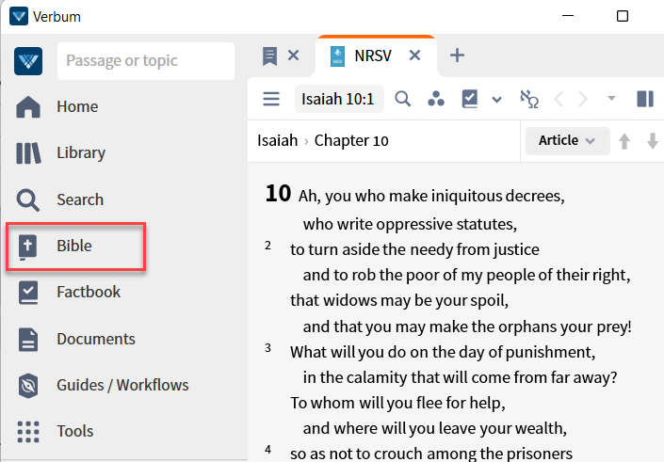Select the NRSV tab

(373, 56)
